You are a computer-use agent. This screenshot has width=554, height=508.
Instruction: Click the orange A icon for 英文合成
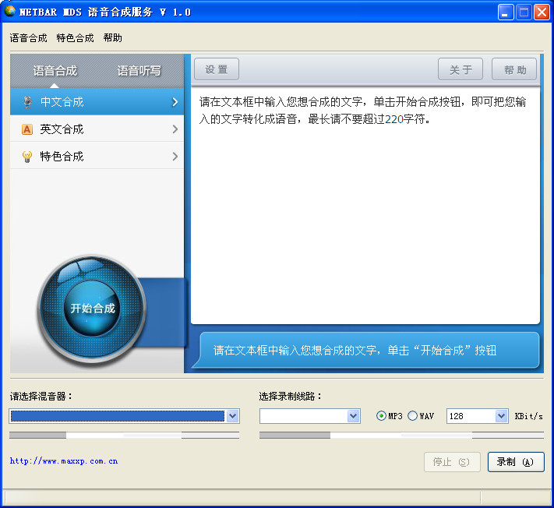coord(27,129)
